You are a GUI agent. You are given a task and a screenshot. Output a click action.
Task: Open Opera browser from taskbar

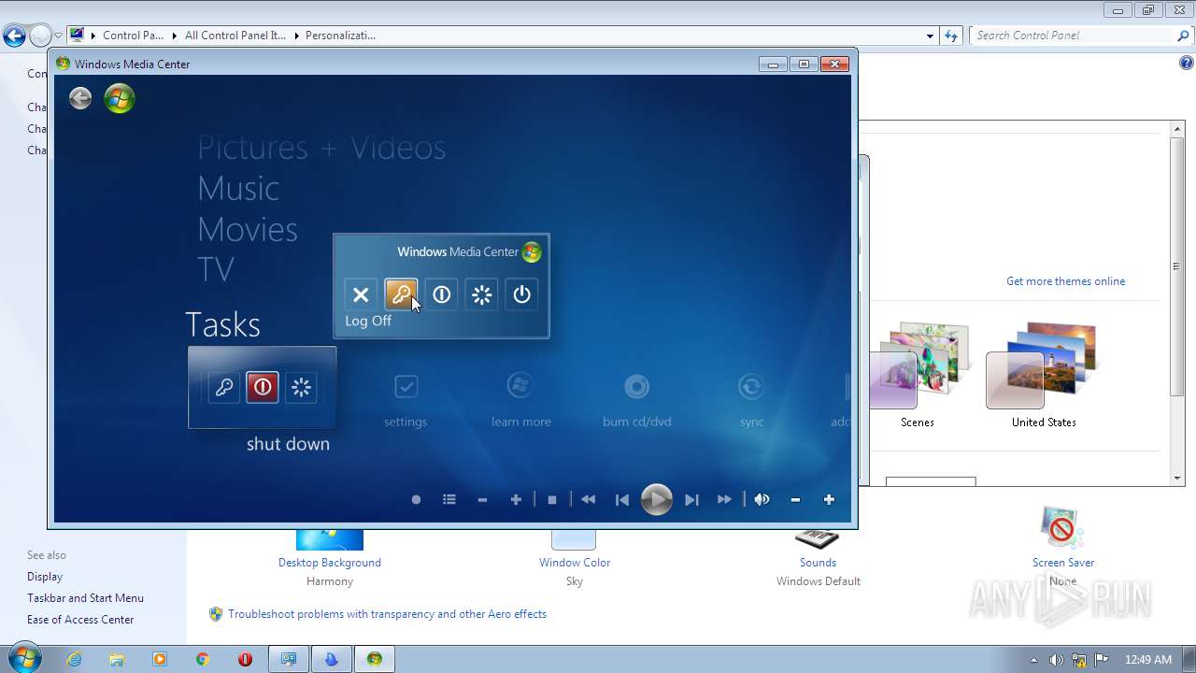245,659
